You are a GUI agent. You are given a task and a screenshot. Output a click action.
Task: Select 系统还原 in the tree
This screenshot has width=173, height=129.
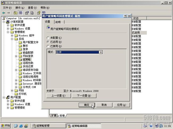tap(28, 66)
